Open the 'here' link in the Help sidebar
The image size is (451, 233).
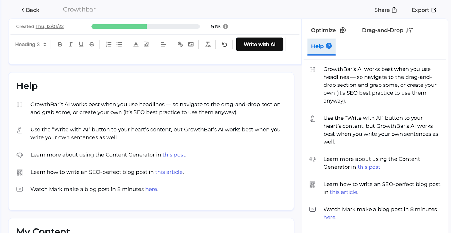tap(330, 217)
